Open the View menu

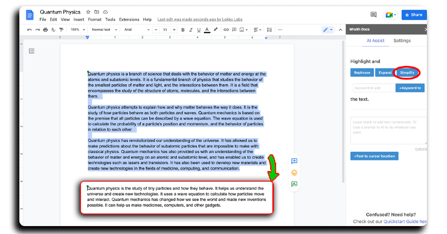click(x=65, y=19)
